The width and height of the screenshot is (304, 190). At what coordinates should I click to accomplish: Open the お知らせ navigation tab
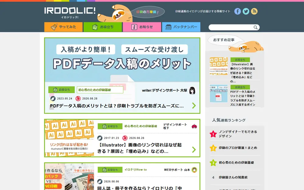142,27
